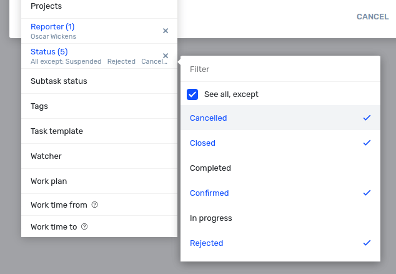The height and width of the screenshot is (274, 396).
Task: Select the In progress status option
Action: tap(280, 218)
